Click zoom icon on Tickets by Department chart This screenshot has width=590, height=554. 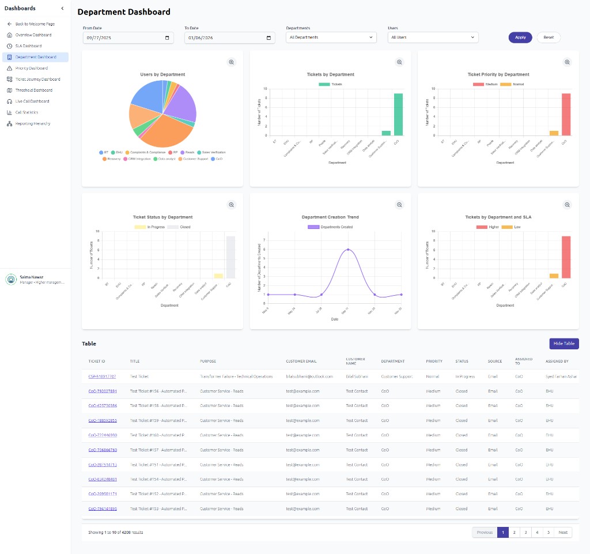pyautogui.click(x=399, y=62)
